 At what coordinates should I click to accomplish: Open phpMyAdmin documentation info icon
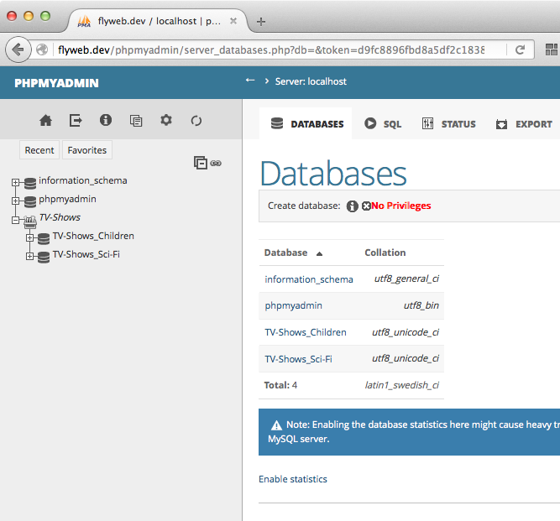tap(106, 121)
